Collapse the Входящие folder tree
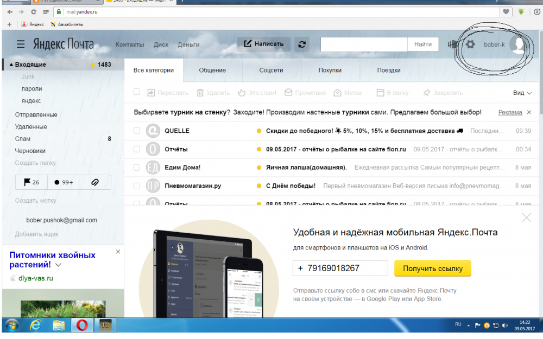This screenshot has height=339, width=543. [x=11, y=65]
